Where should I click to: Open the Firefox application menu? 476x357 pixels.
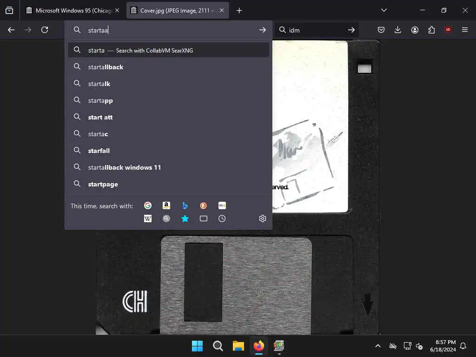(x=465, y=30)
